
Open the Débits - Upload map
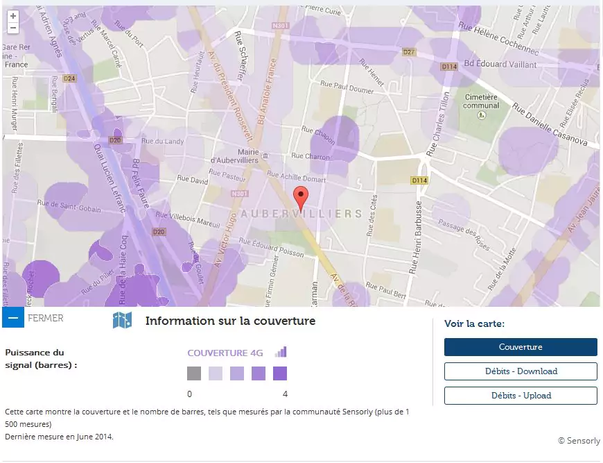pyautogui.click(x=521, y=396)
